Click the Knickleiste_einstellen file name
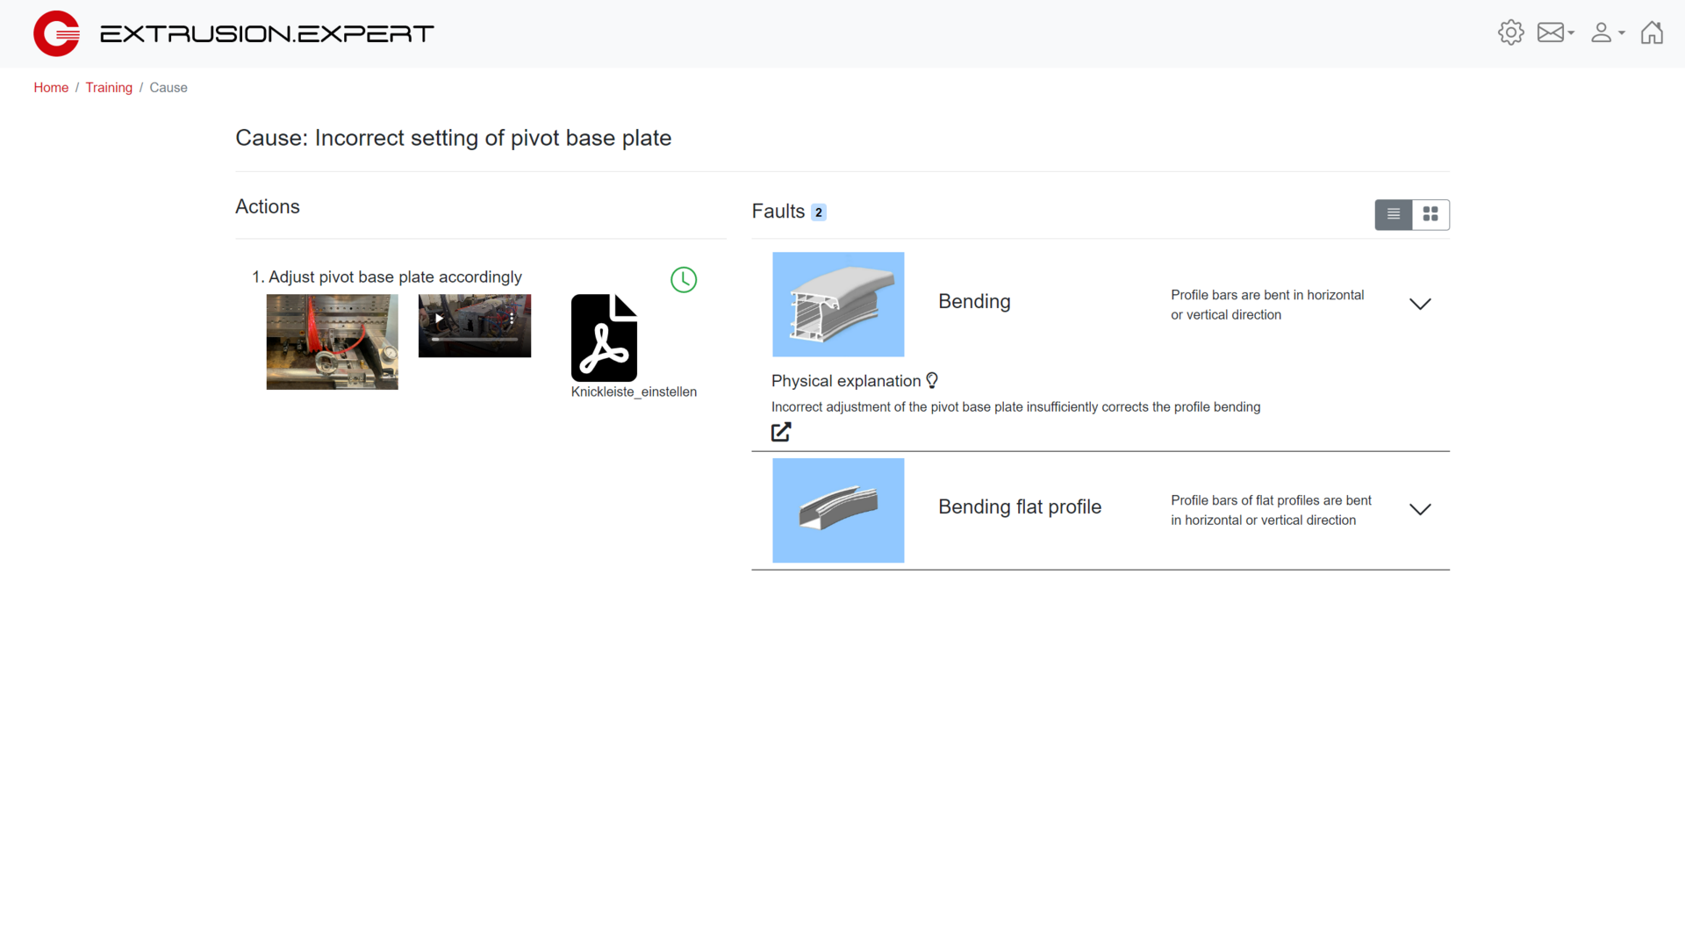This screenshot has width=1685, height=948. [634, 392]
